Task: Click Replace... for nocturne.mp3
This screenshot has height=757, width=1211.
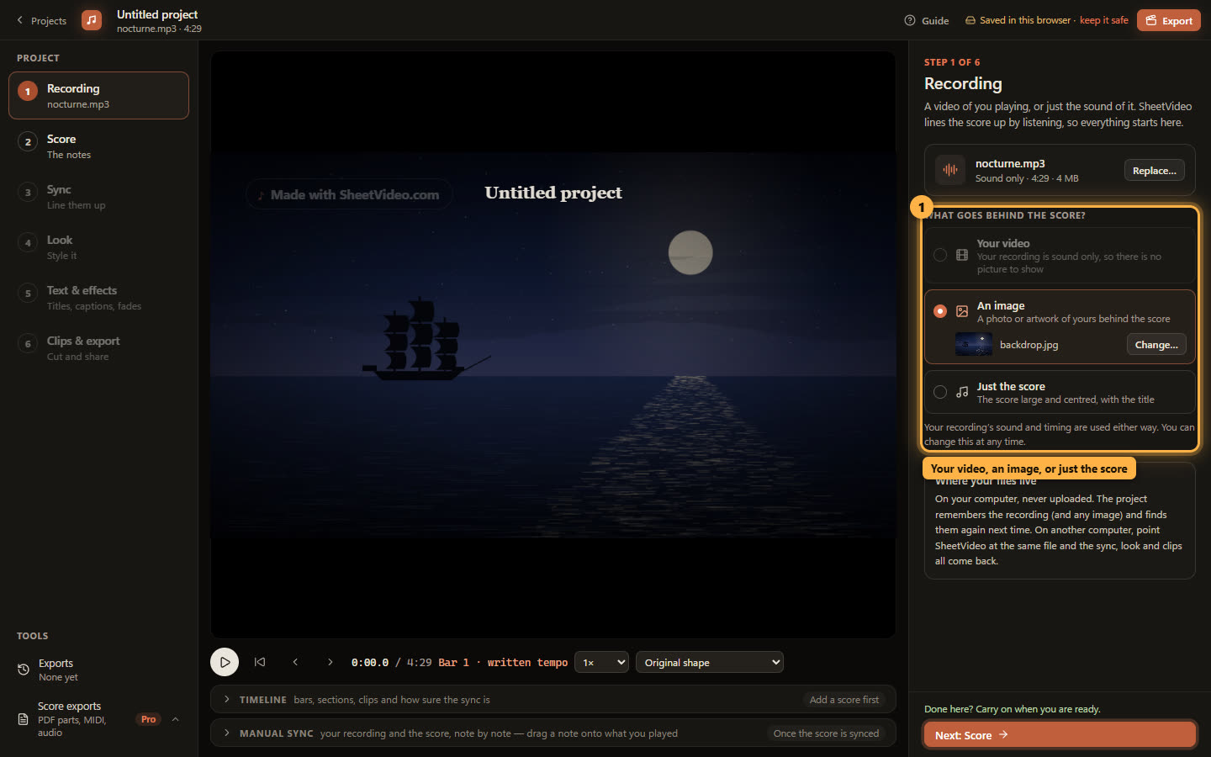Action: coord(1155,170)
